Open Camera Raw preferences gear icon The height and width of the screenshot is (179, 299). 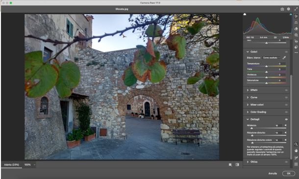pyautogui.click(x=289, y=9)
